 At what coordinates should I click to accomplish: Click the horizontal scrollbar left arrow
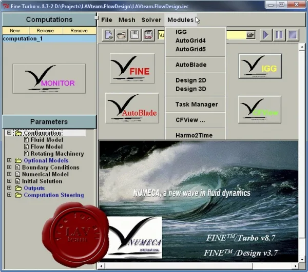101,266
